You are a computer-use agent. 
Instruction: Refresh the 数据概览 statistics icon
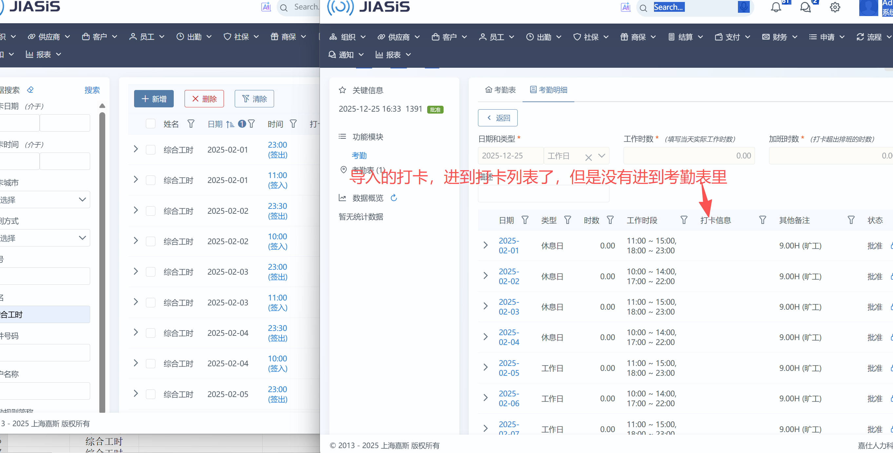coord(393,198)
